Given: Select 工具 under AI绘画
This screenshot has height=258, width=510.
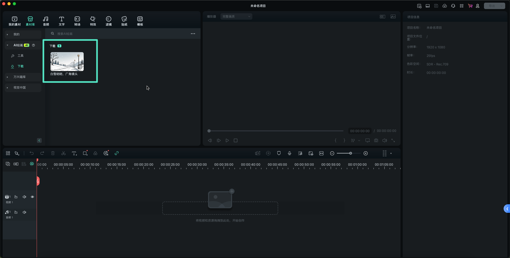Looking at the screenshot, I should point(20,56).
